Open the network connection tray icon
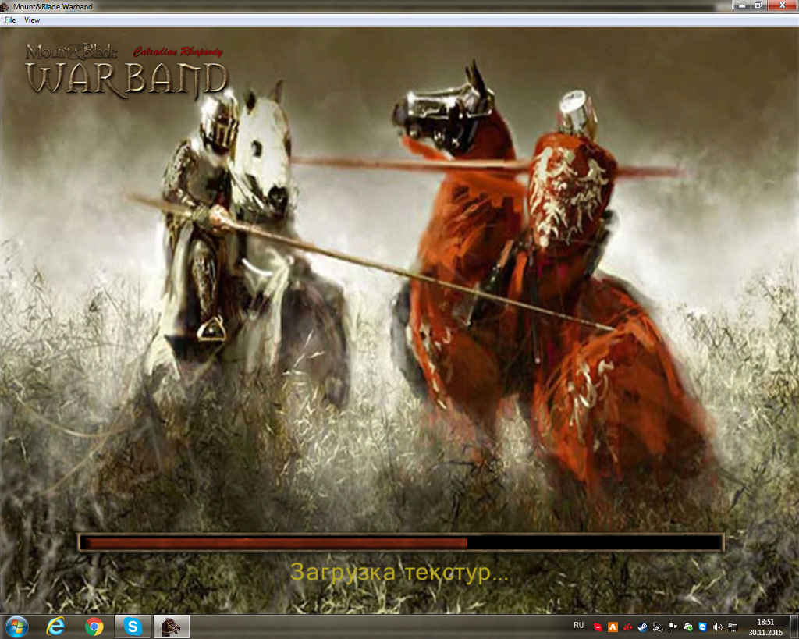Image resolution: width=799 pixels, height=639 pixels. pyautogui.click(x=733, y=627)
